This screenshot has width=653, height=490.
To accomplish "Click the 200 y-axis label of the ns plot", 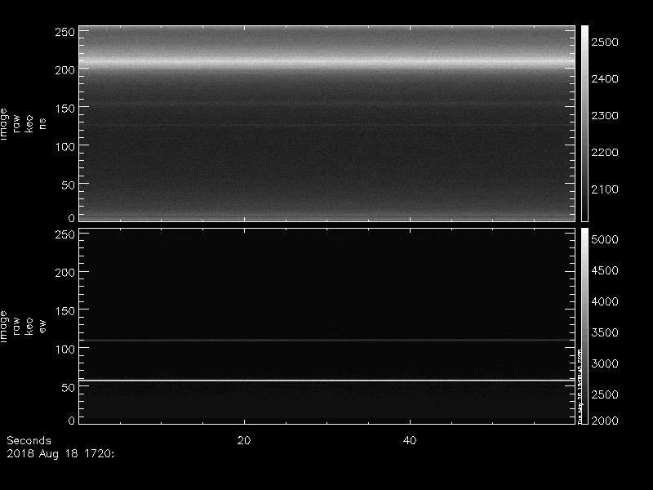I will click(65, 70).
